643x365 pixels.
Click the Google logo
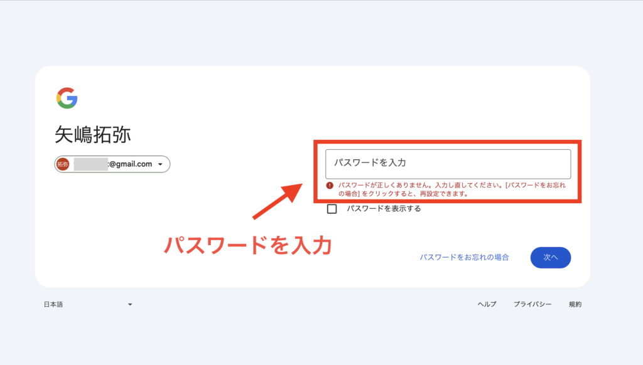tap(67, 98)
